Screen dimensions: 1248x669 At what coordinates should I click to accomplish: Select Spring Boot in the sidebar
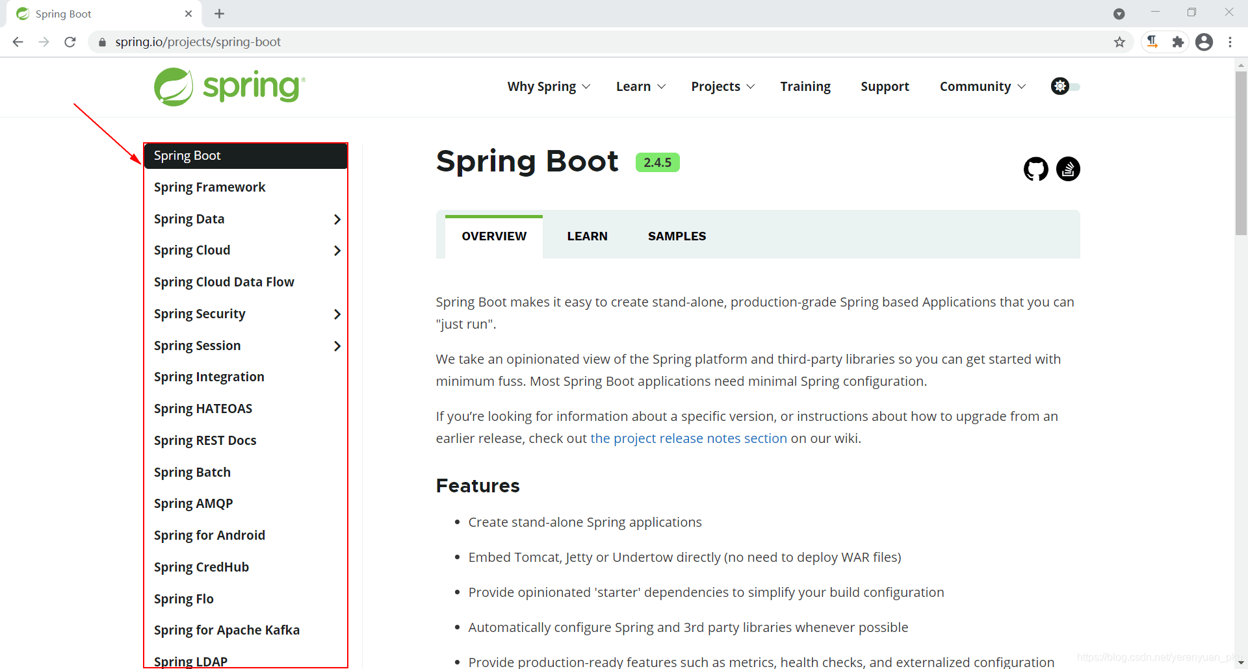click(x=246, y=156)
